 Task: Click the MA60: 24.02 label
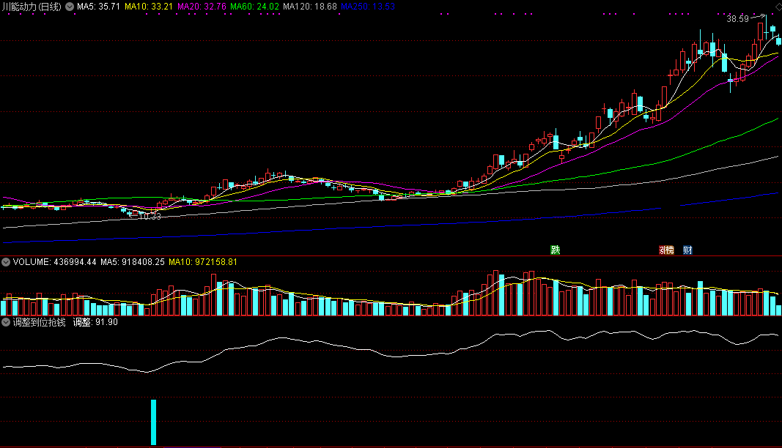[254, 7]
